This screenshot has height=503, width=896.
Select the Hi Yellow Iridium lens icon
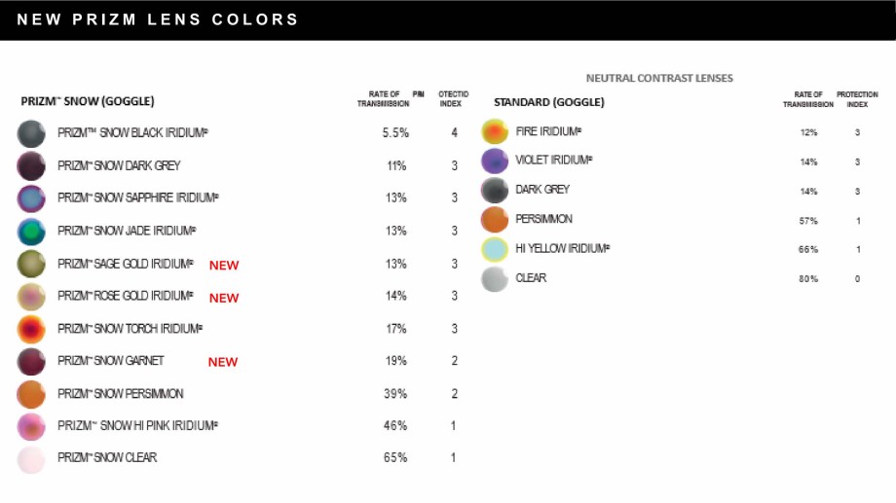tap(495, 249)
